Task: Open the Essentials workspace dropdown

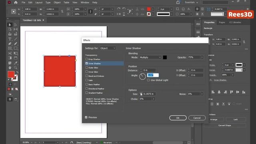Action: [x=191, y=2]
